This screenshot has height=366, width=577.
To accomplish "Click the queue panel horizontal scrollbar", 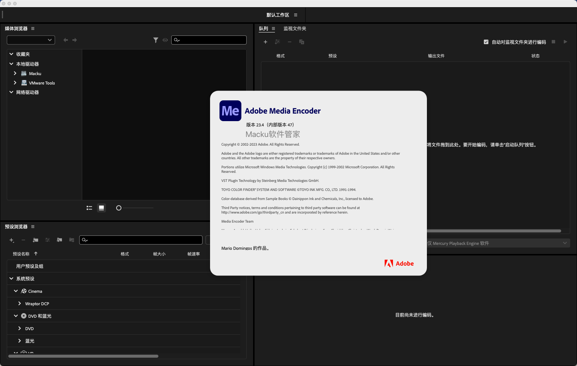I will point(494,231).
